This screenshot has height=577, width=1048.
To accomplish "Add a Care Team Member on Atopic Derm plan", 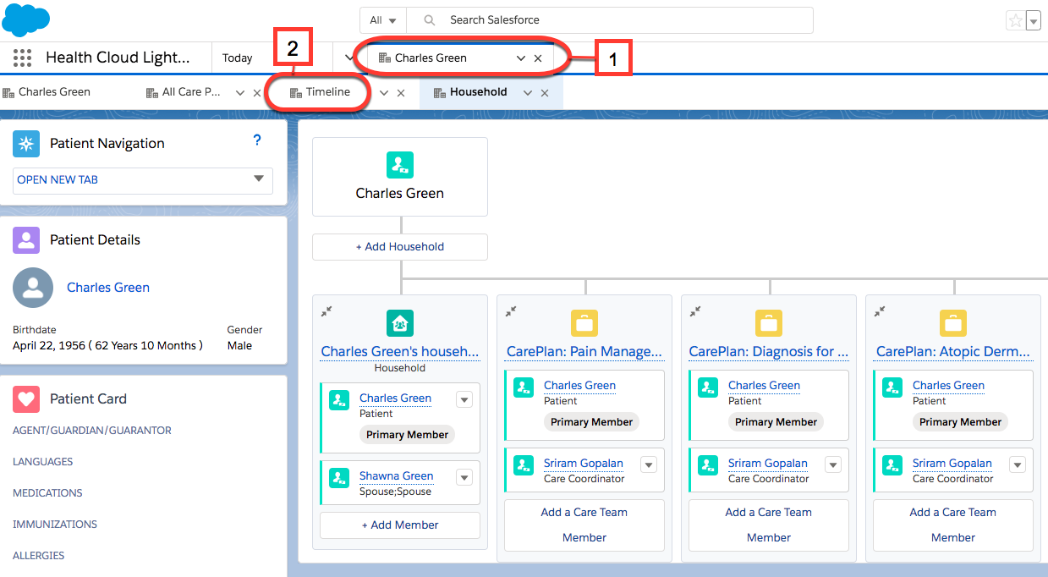I will click(952, 525).
